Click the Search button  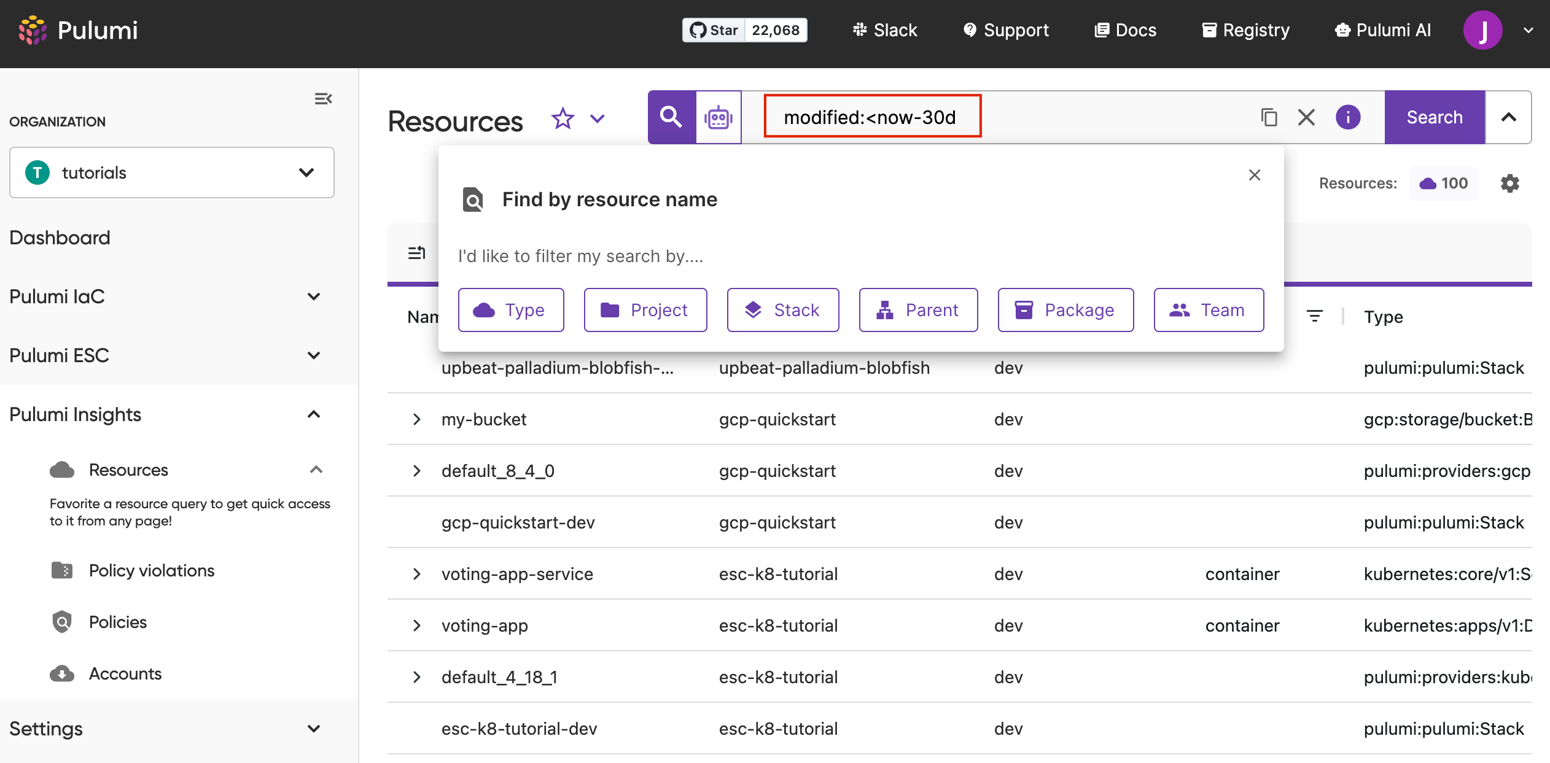(1435, 117)
